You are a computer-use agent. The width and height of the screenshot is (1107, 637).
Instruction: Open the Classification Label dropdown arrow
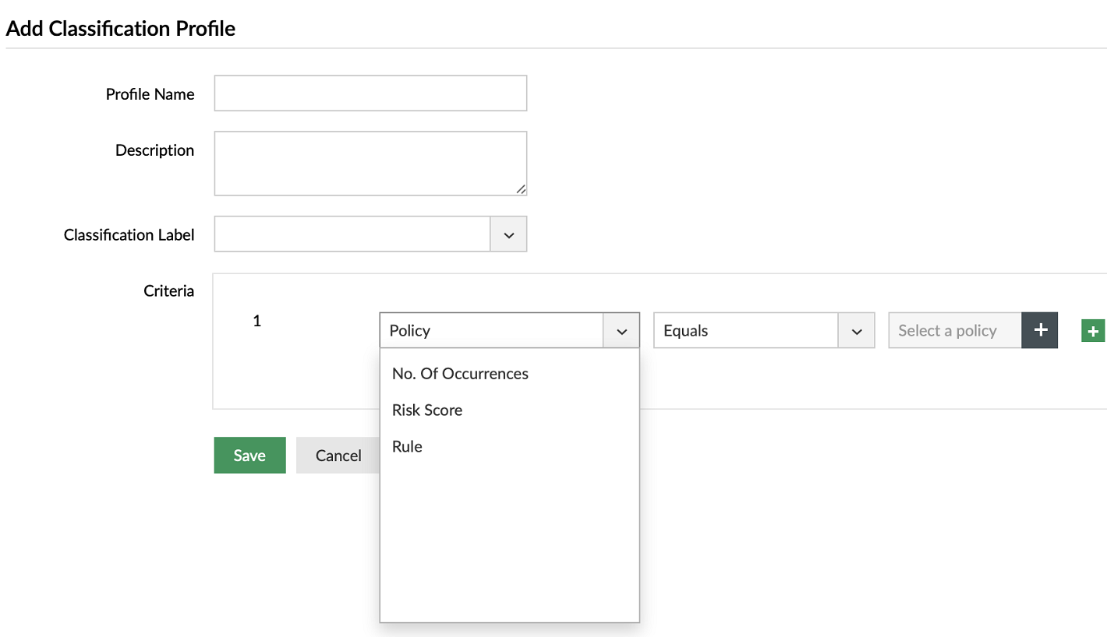(x=508, y=234)
